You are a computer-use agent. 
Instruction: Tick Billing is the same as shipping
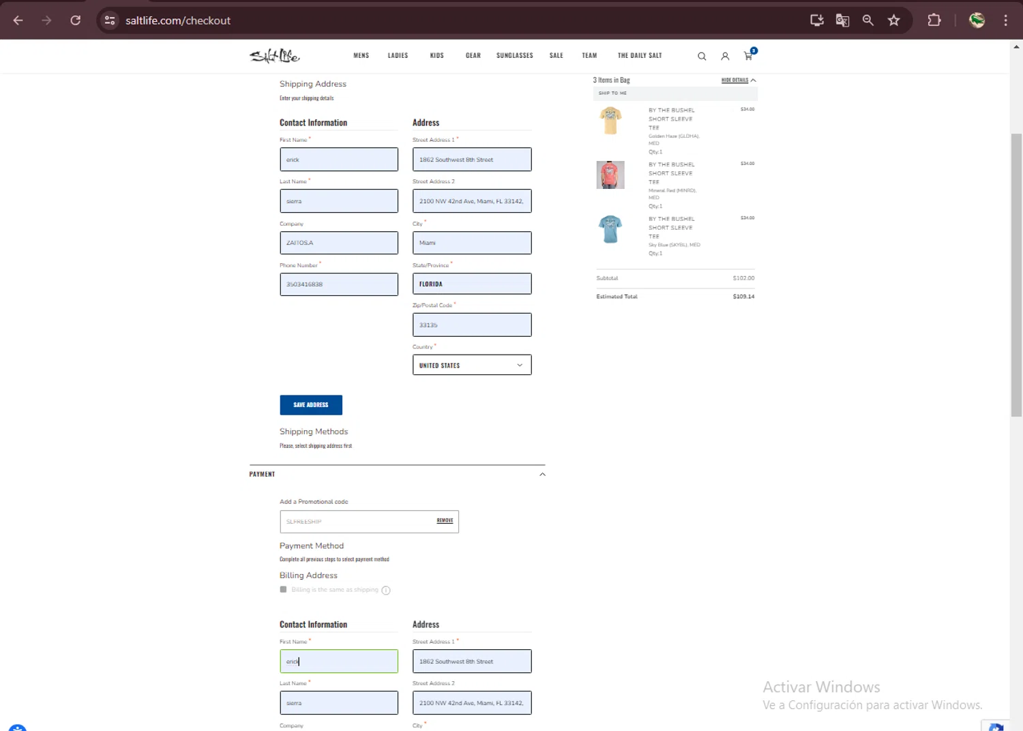tap(283, 590)
